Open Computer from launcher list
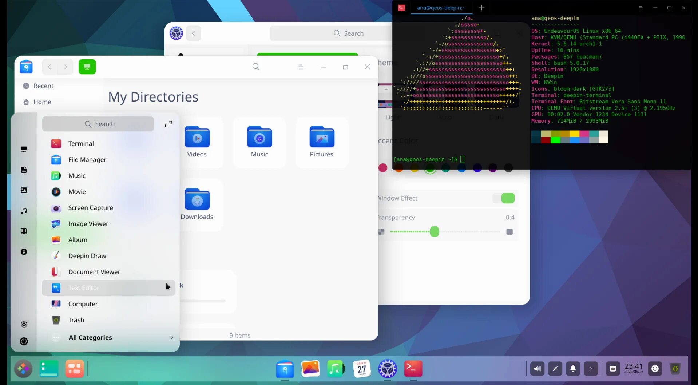The width and height of the screenshot is (698, 385). [108, 303]
